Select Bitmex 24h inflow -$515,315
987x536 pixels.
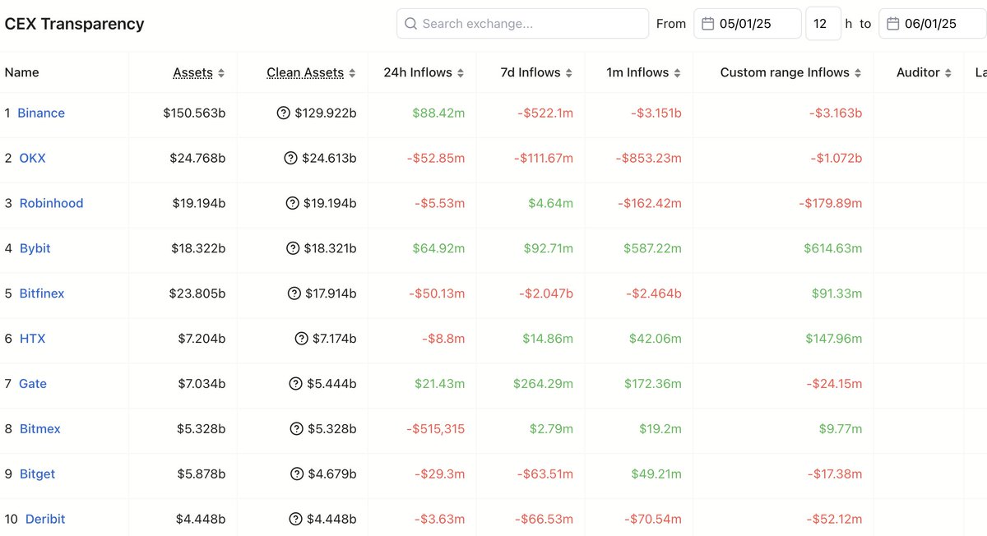click(435, 429)
